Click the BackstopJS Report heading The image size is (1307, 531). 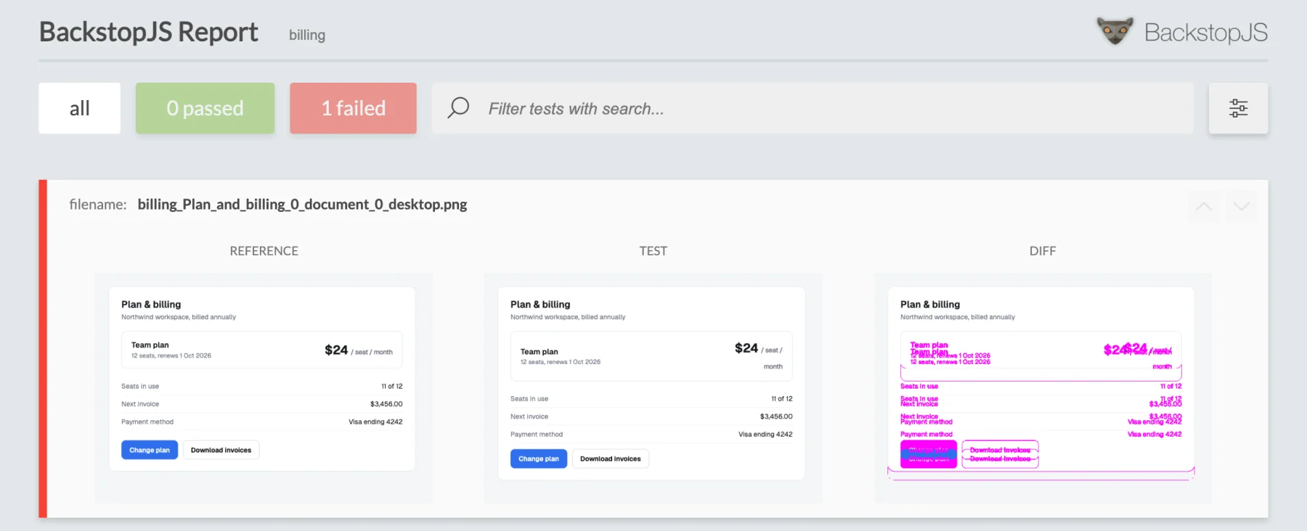pyautogui.click(x=149, y=32)
